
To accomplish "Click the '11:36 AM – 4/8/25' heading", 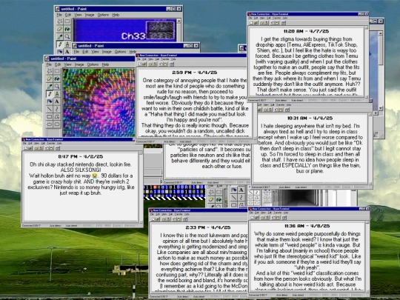I will coord(307,226).
